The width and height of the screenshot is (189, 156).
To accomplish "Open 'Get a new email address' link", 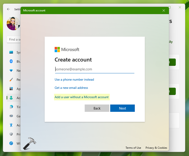I will (x=71, y=88).
